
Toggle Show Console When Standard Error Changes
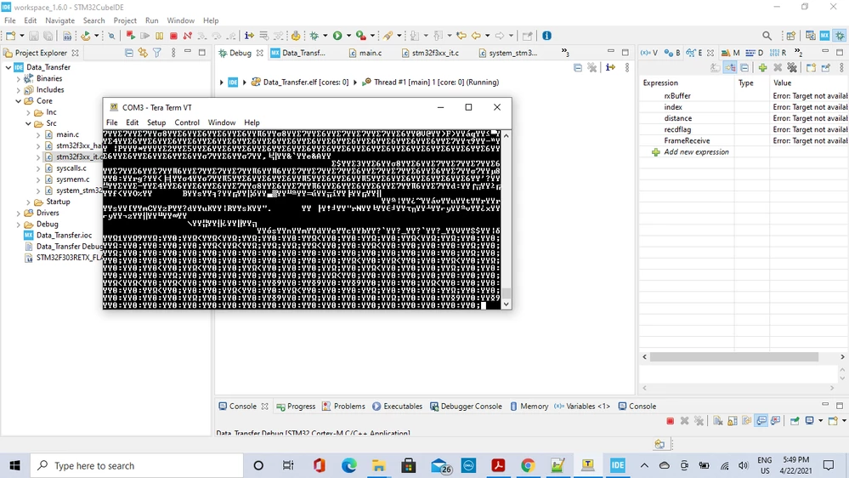(x=775, y=421)
